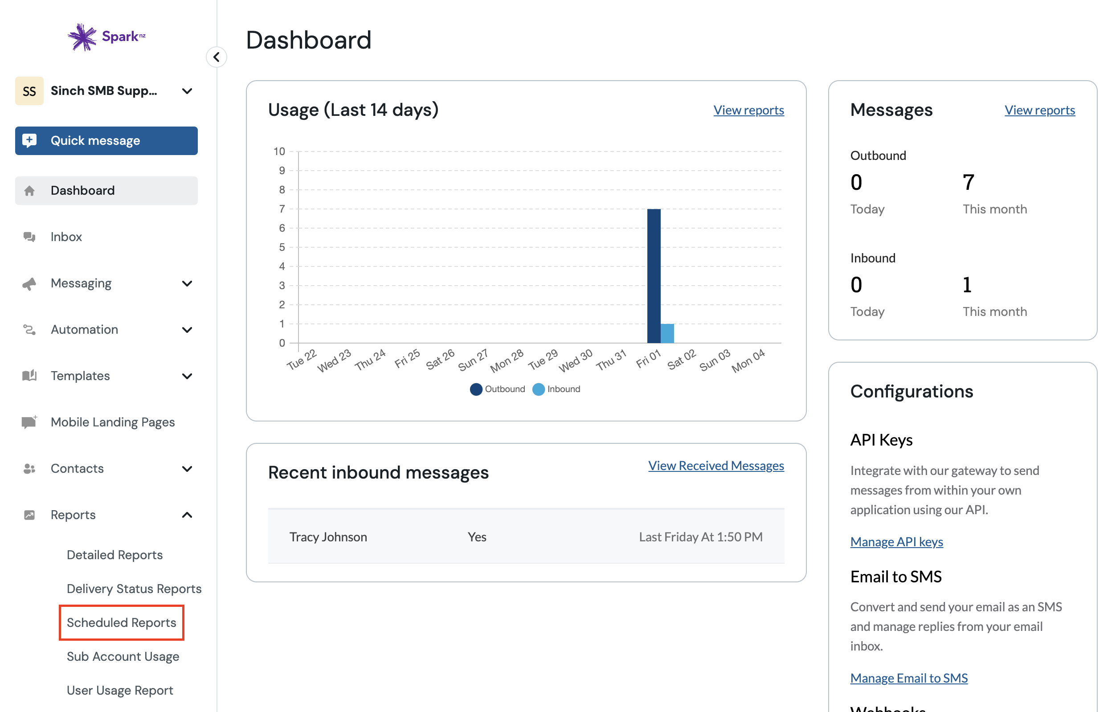Select Delivery Status Reports
1120x712 pixels.
(134, 588)
